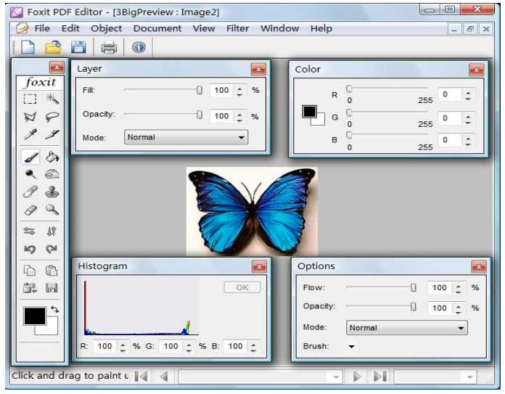505x394 pixels.
Task: Click the flip vertical arrows icon
Action: [52, 231]
